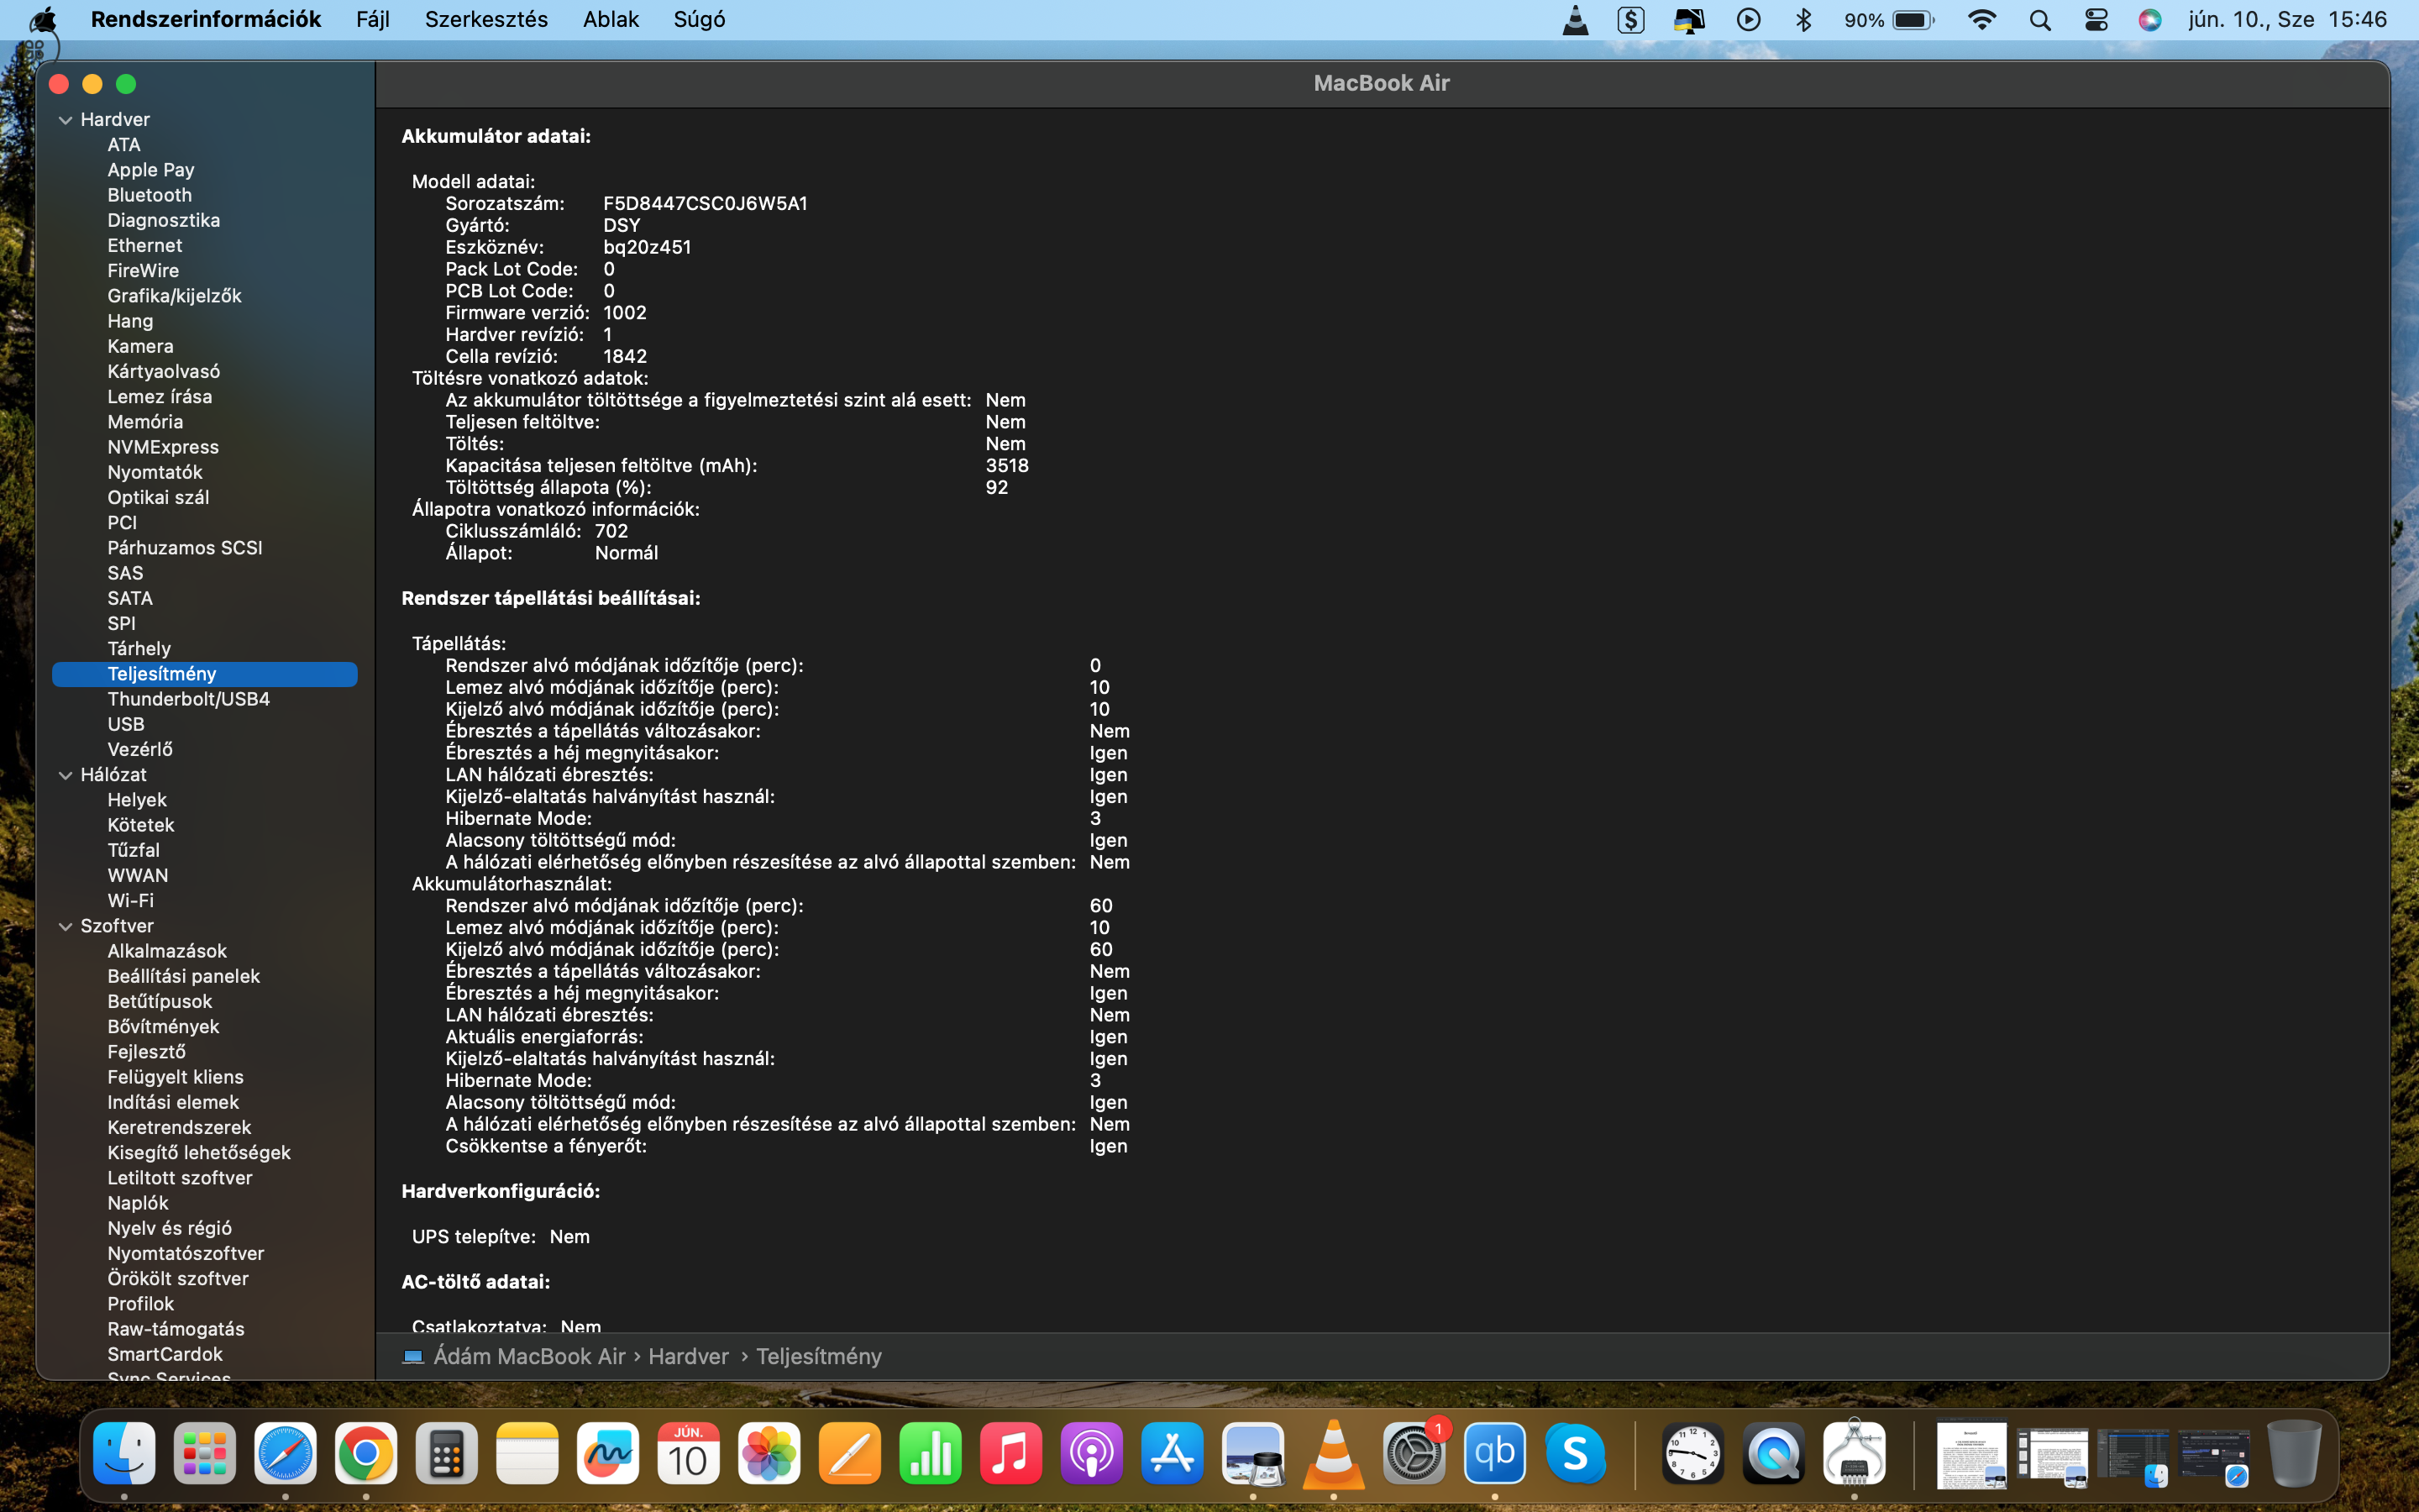Open System Information caliper icon in dock
This screenshot has width=2419, height=1512.
[1855, 1453]
